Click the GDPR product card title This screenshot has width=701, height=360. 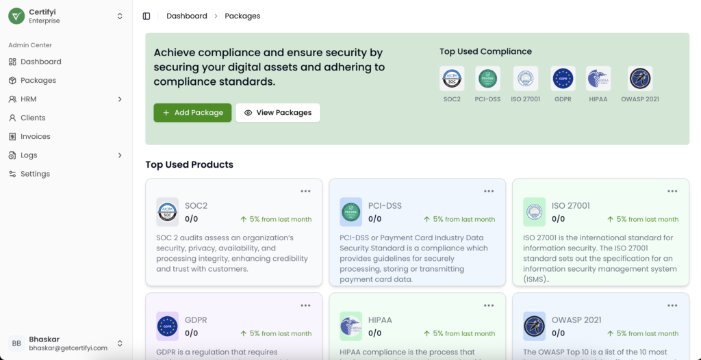(196, 320)
